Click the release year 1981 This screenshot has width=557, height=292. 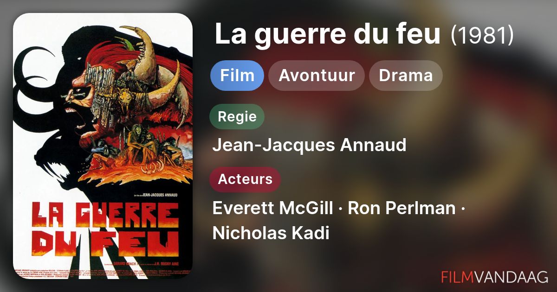(482, 36)
